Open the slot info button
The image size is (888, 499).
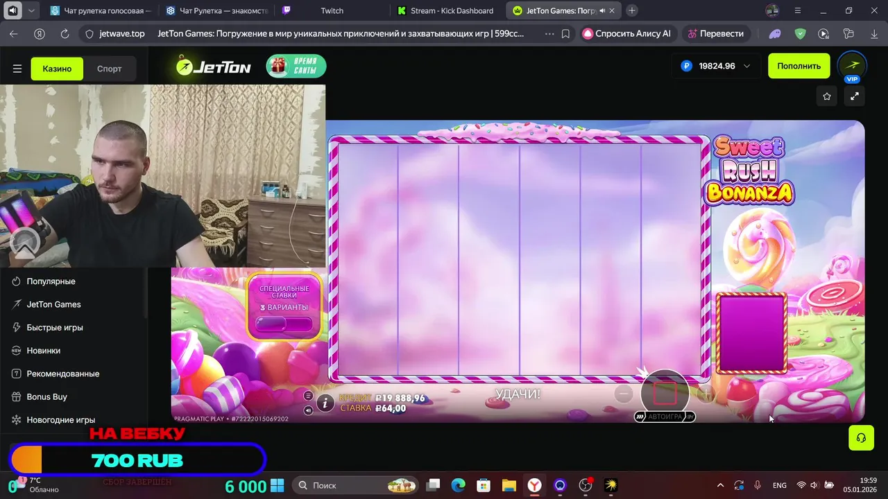(325, 403)
